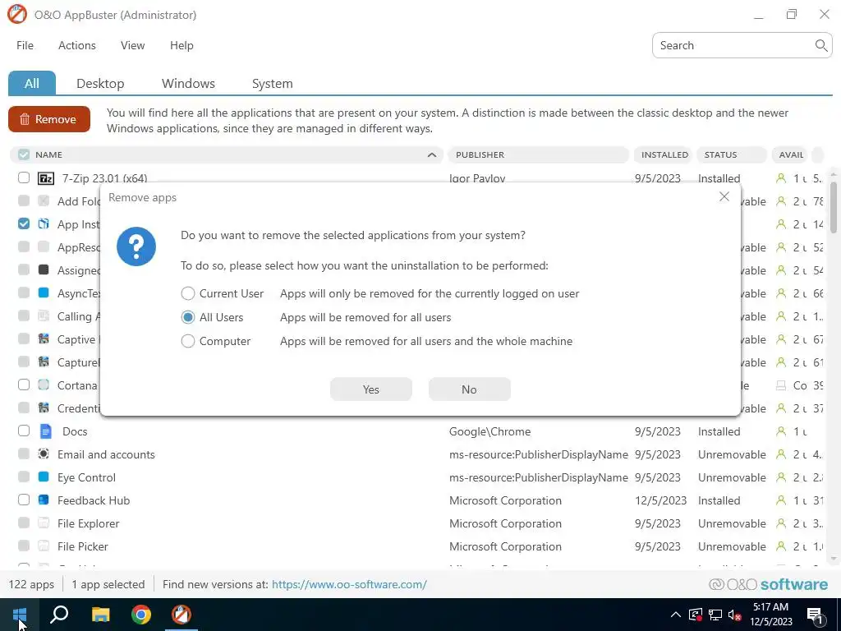Switch to the System tab
Screen dimensions: 841x631
click(x=273, y=84)
